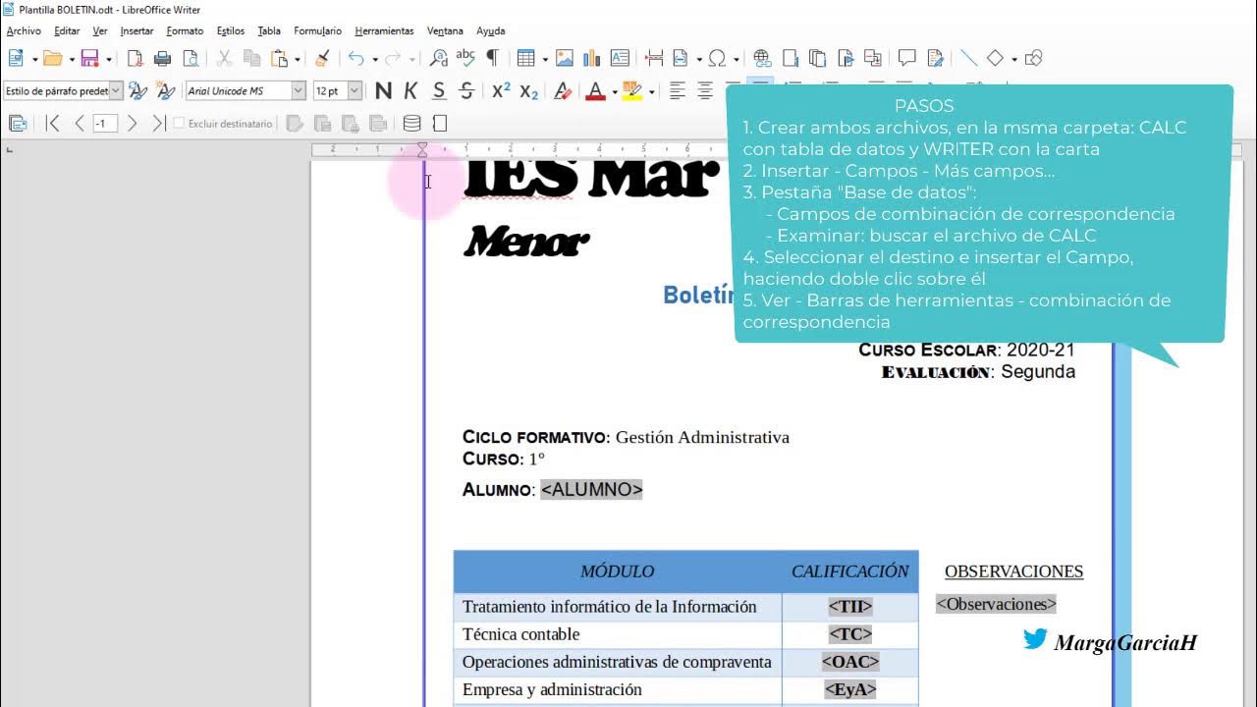
Task: Open the mail merge wizard icon
Action: (x=18, y=124)
